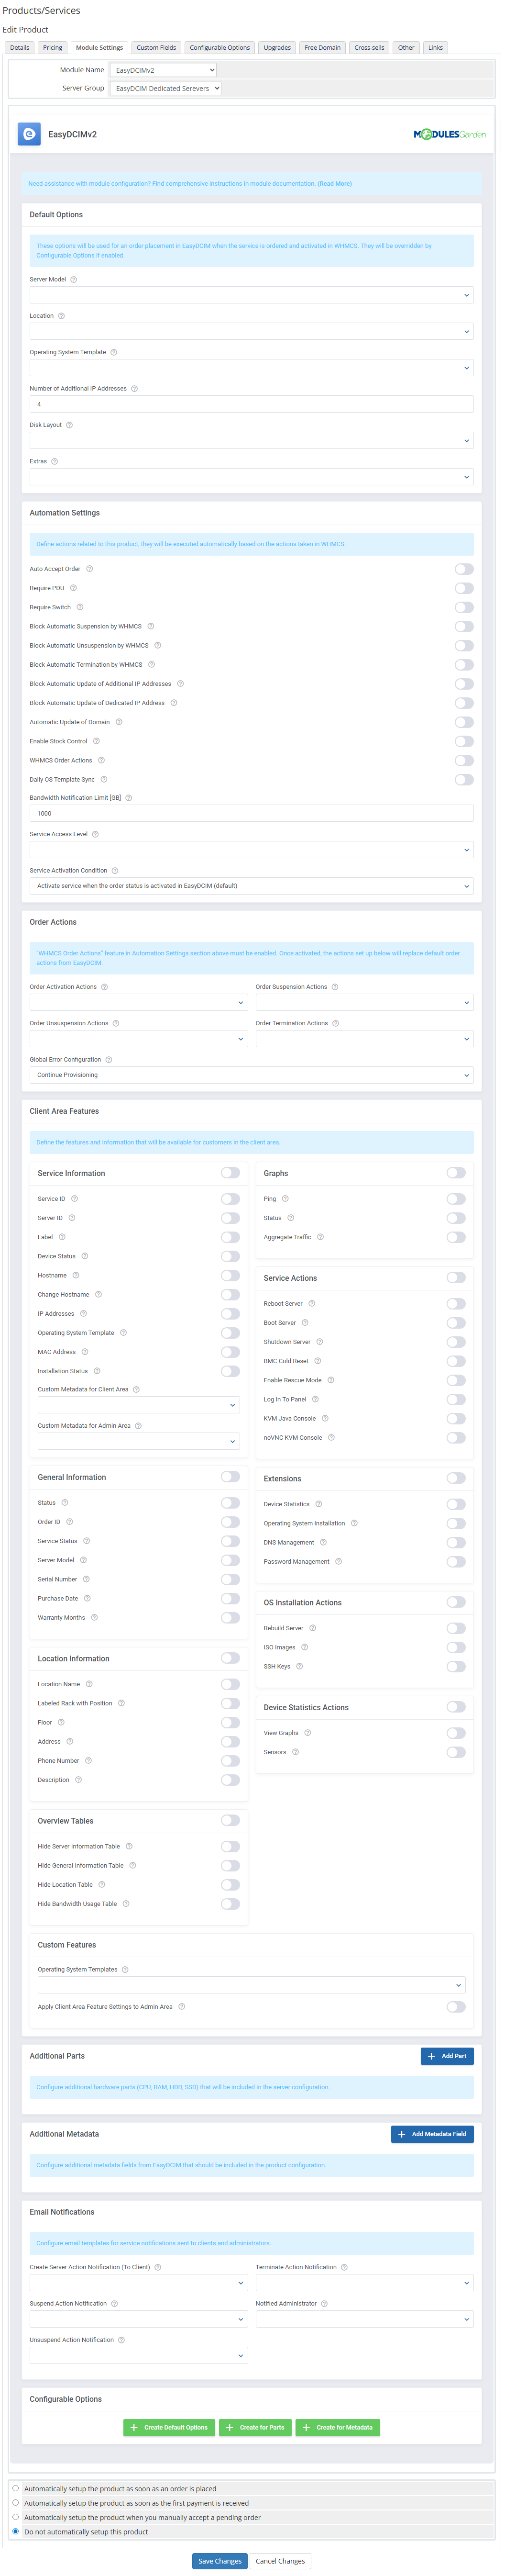Click help icon beside Ping graph option
Image resolution: width=505 pixels, height=2576 pixels.
[x=285, y=1198]
